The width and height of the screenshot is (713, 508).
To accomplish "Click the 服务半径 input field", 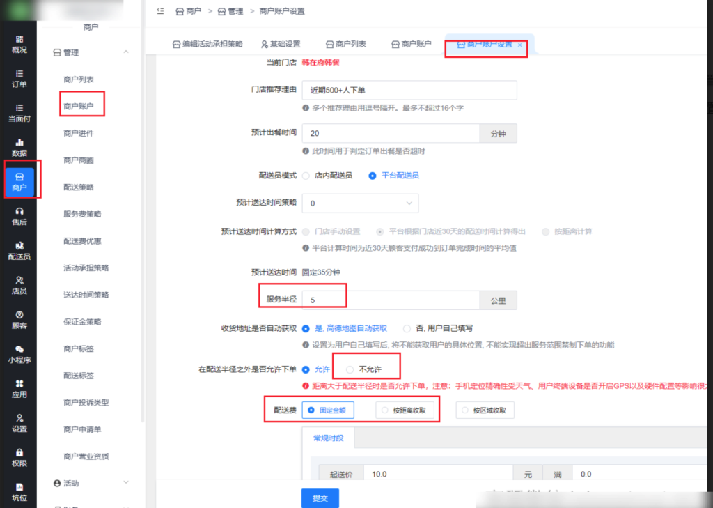I will point(390,300).
